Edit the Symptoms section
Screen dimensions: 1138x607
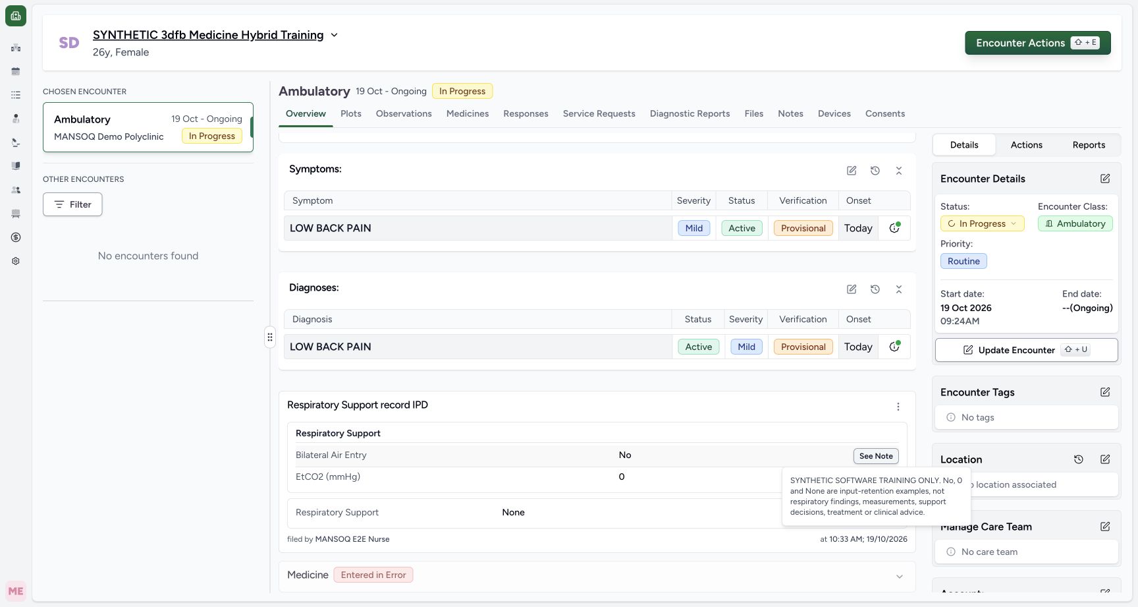point(852,171)
